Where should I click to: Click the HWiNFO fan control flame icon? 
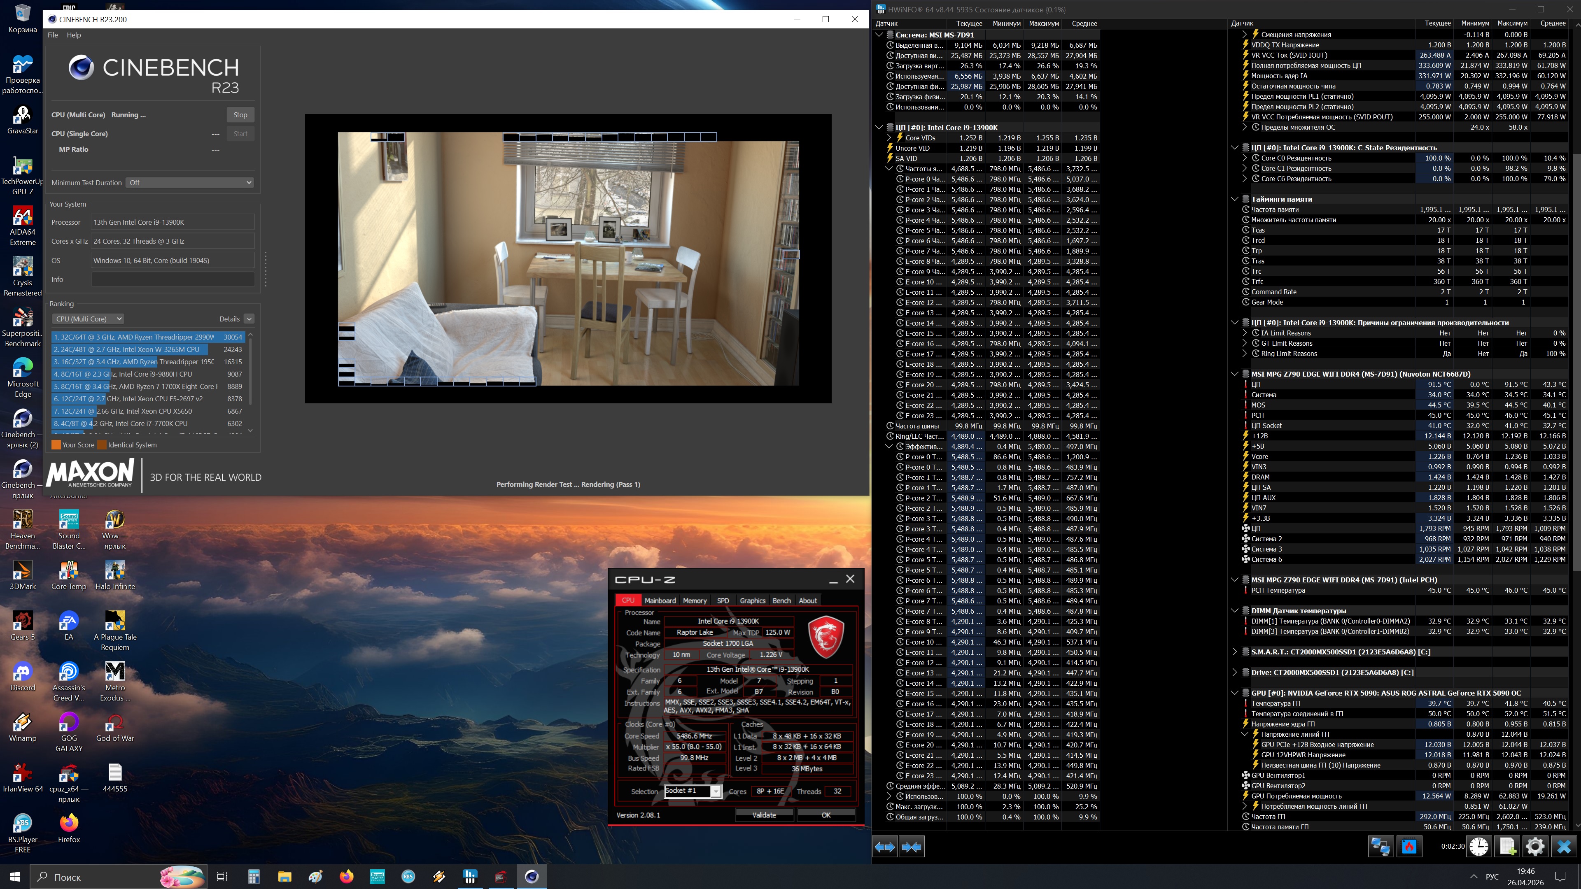[1409, 847]
